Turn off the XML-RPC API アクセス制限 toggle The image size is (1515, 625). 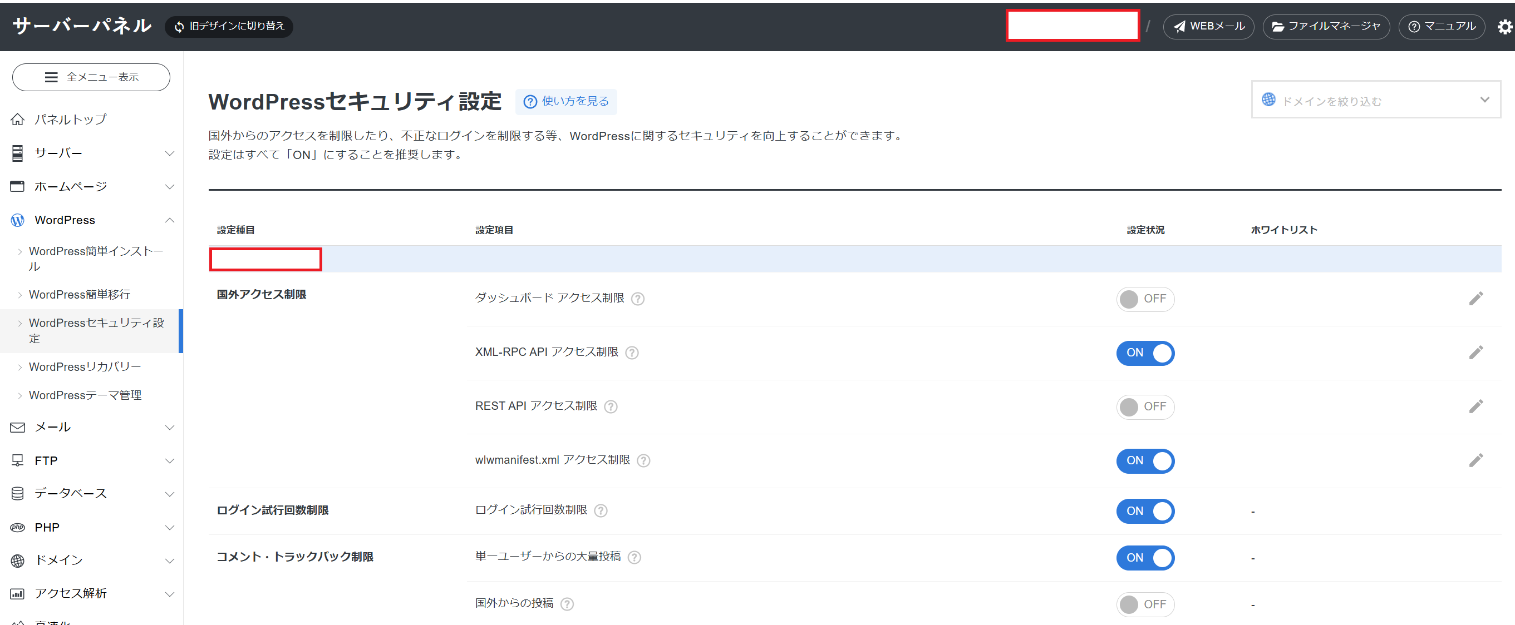pos(1145,353)
